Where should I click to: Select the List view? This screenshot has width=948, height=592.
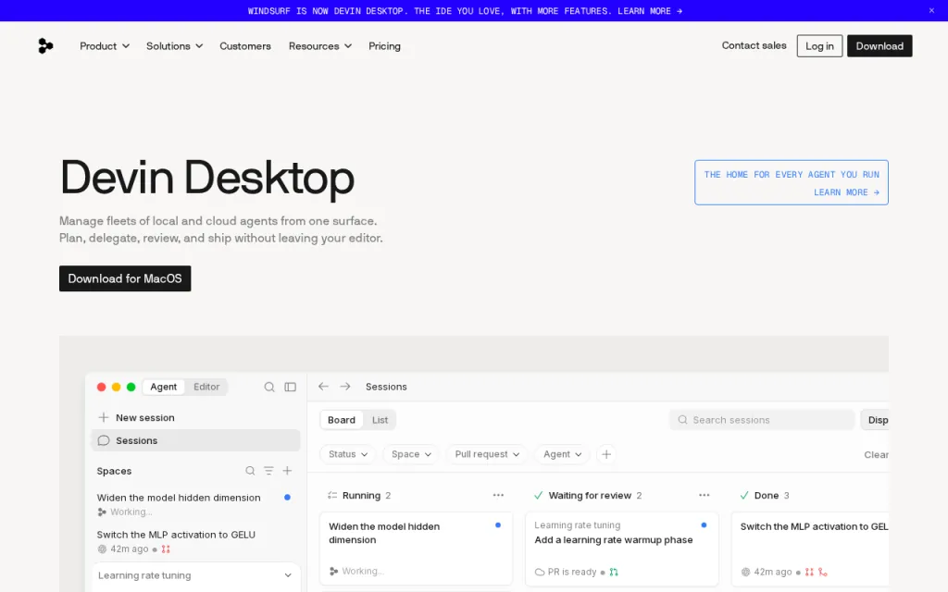[x=380, y=420]
